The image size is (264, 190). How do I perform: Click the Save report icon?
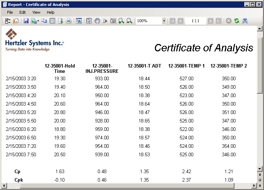26,21
